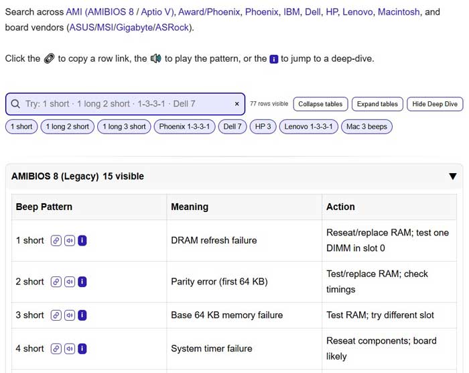
Task: Click the magnifier icon in search box
Action: coord(15,104)
